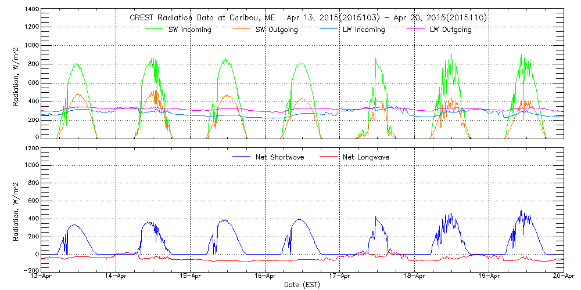This screenshot has height=290, width=581.
Task: Select the 13-Apr date tick label
Action: point(42,277)
